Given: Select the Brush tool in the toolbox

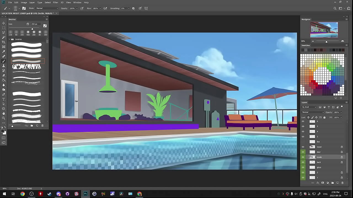Looking at the screenshot, I should [x=4, y=61].
